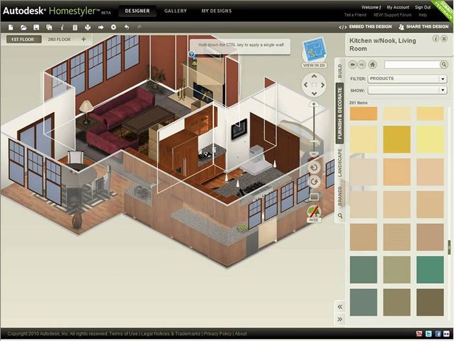Print the design
This screenshot has width=454, height=341.
pyautogui.click(x=88, y=27)
